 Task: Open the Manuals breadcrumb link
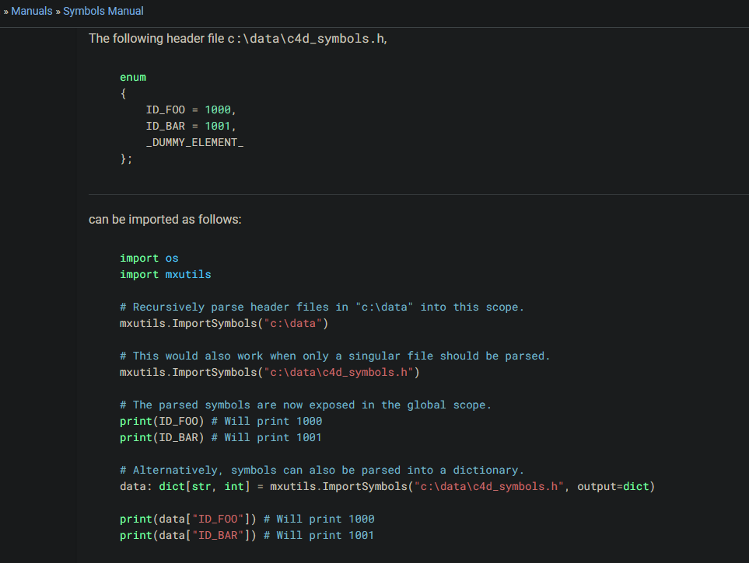tap(31, 11)
